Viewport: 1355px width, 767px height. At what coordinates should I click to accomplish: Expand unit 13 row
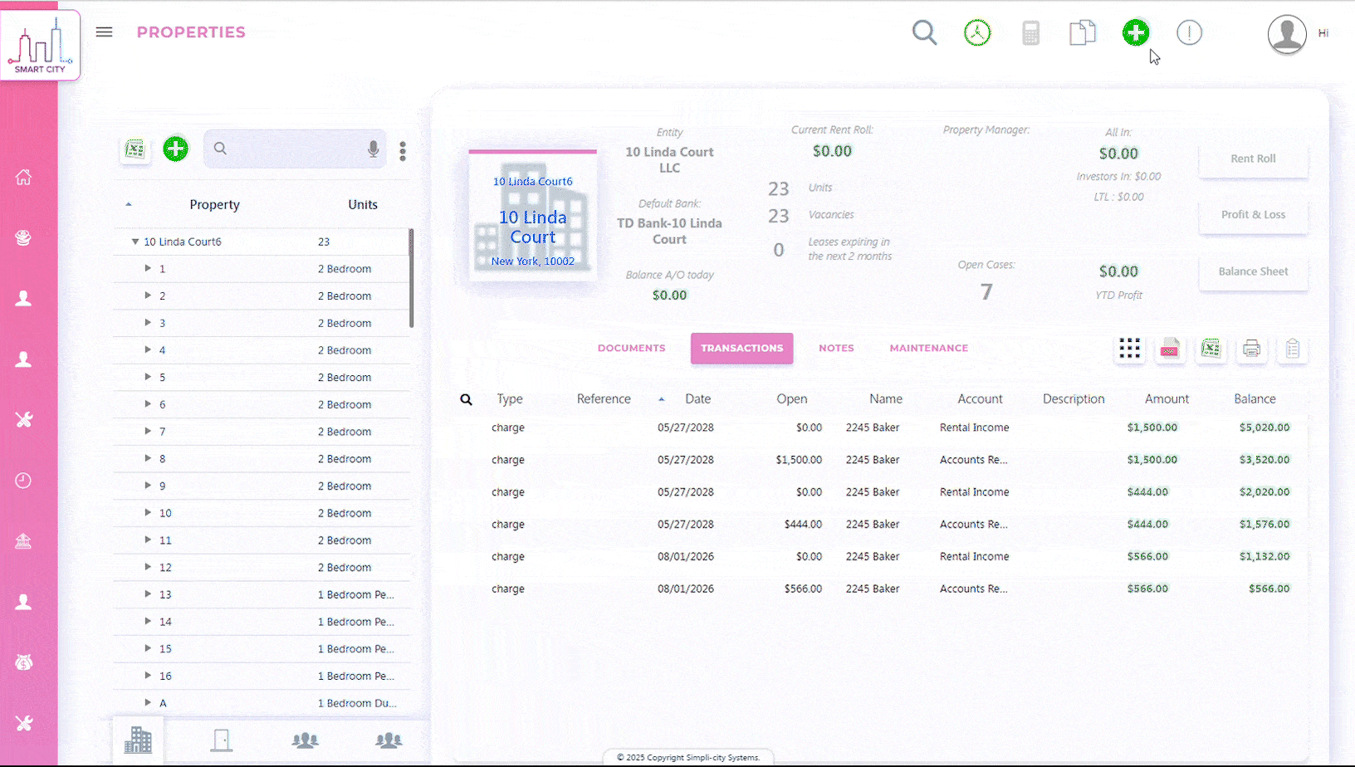tap(148, 594)
